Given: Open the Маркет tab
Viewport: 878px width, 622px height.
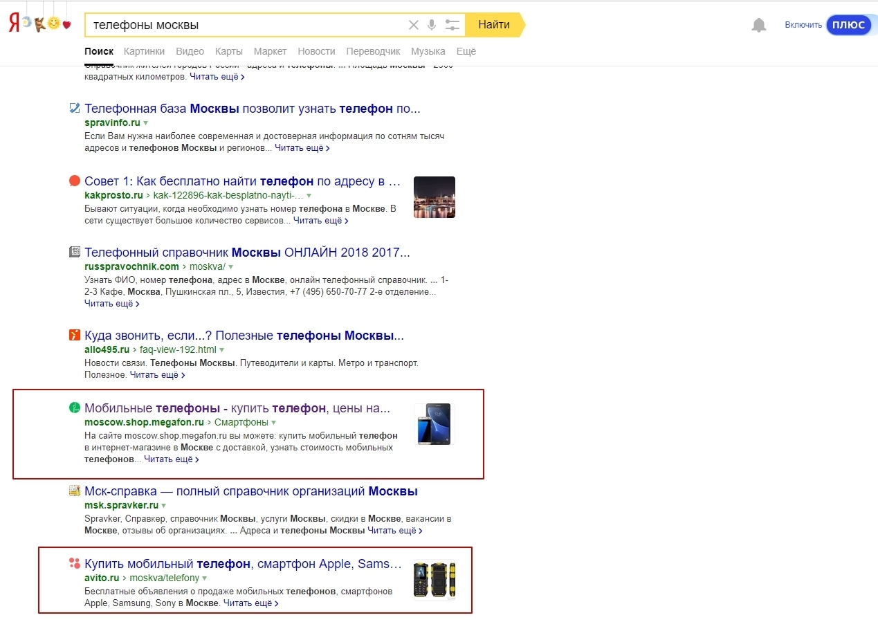Looking at the screenshot, I should pyautogui.click(x=270, y=51).
